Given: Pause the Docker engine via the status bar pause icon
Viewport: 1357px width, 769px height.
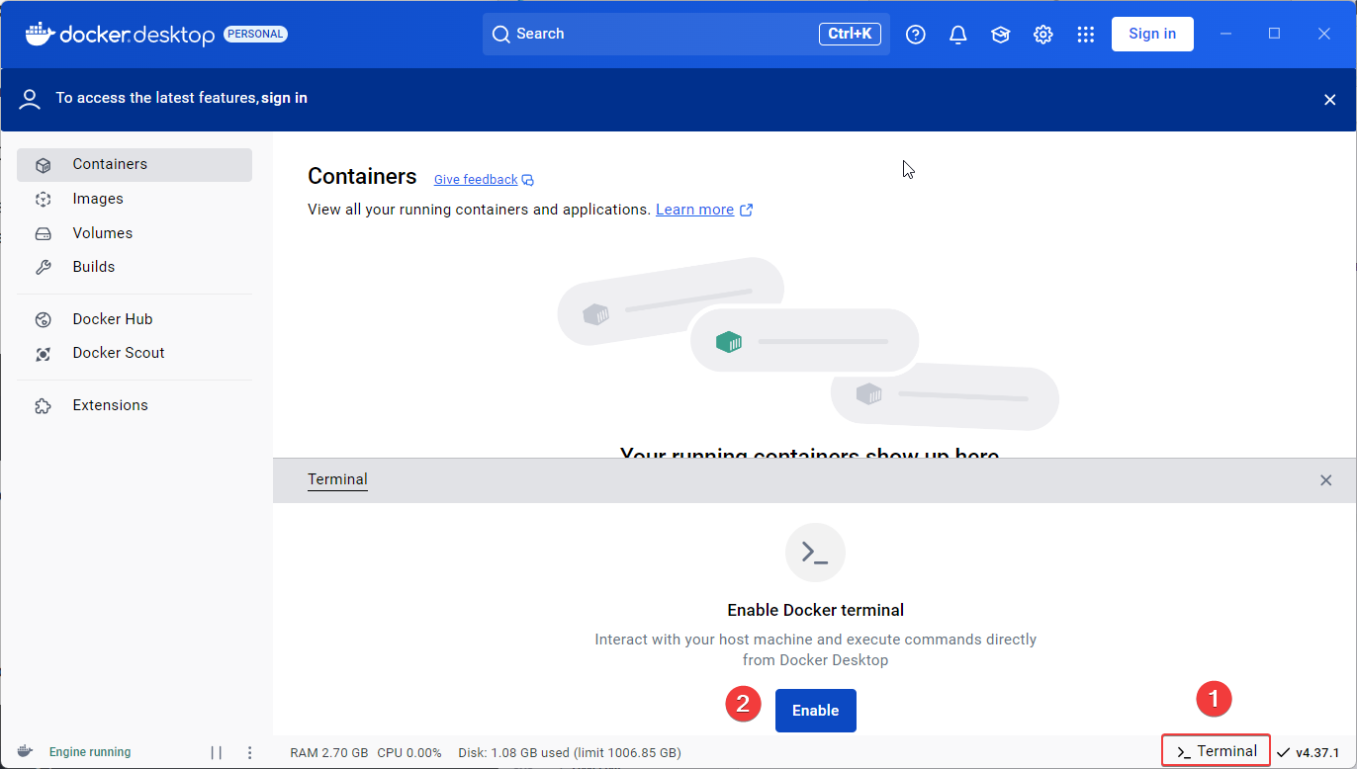Looking at the screenshot, I should click(x=216, y=752).
